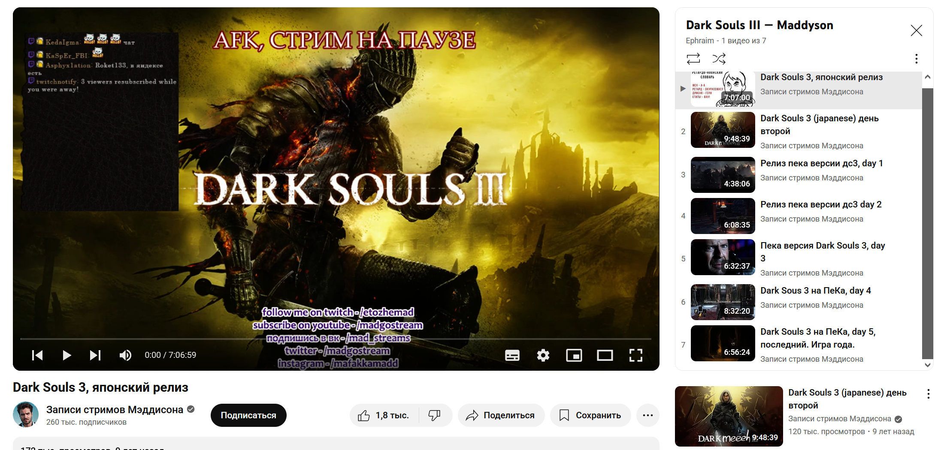Viewport: 947px width, 450px height.
Task: Open the player settings gear menu
Action: [x=543, y=355]
